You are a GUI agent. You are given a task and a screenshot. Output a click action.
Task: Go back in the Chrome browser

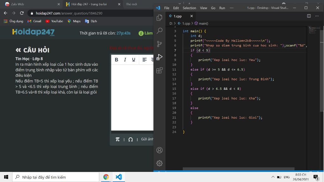point(6,13)
